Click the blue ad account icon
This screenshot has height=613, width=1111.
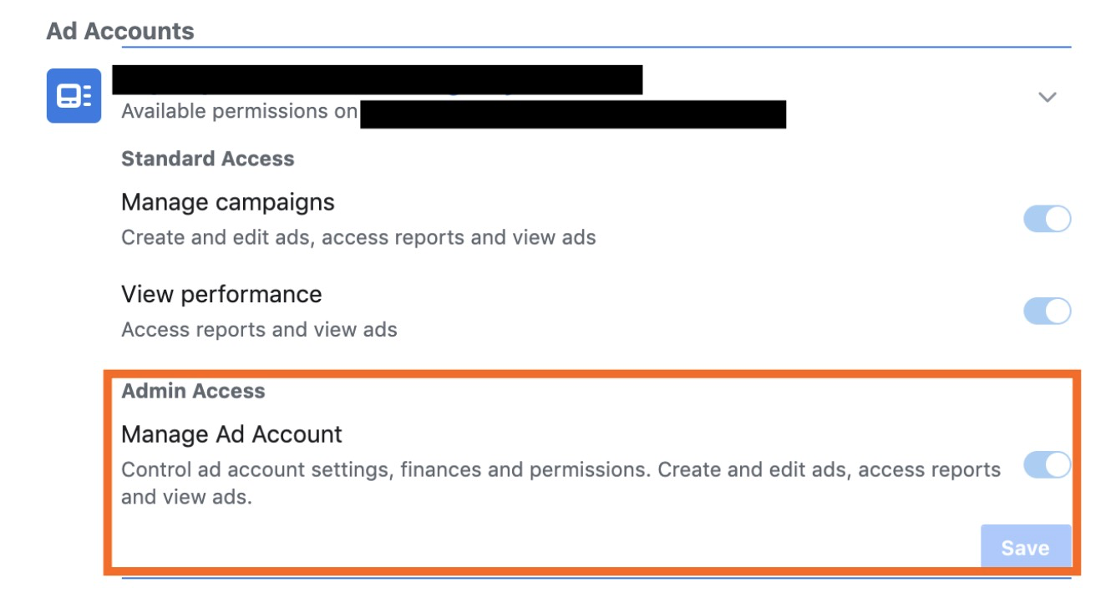click(74, 96)
